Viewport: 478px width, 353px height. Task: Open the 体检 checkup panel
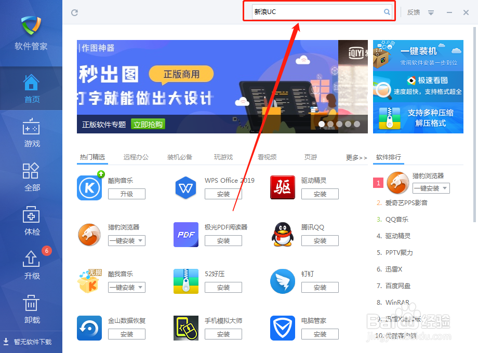point(31,221)
